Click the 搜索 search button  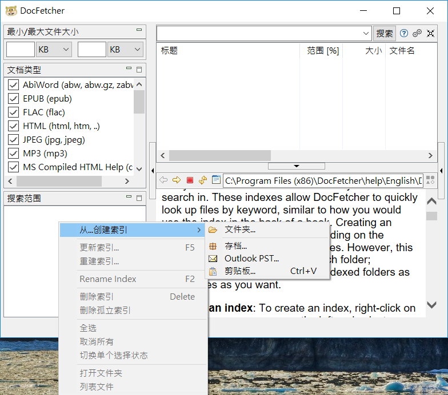click(x=385, y=34)
